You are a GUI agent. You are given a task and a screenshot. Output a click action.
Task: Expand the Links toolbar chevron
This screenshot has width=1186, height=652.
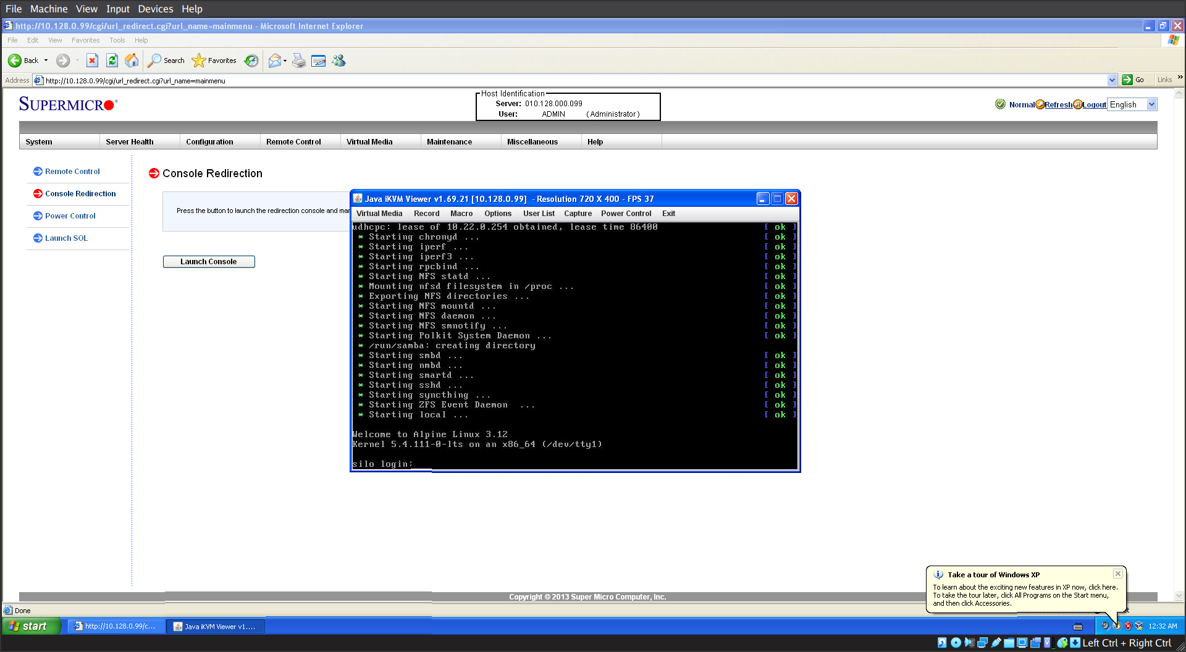pos(1180,77)
